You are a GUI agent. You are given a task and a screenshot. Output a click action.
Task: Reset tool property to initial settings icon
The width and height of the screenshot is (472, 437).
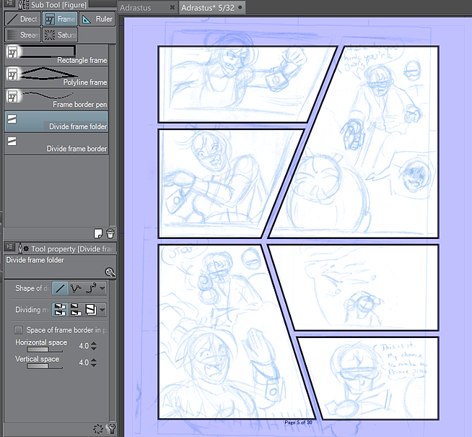[98, 428]
